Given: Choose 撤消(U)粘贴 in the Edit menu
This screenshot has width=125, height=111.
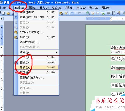Looking at the screenshot, I should pyautogui.click(x=36, y=12).
